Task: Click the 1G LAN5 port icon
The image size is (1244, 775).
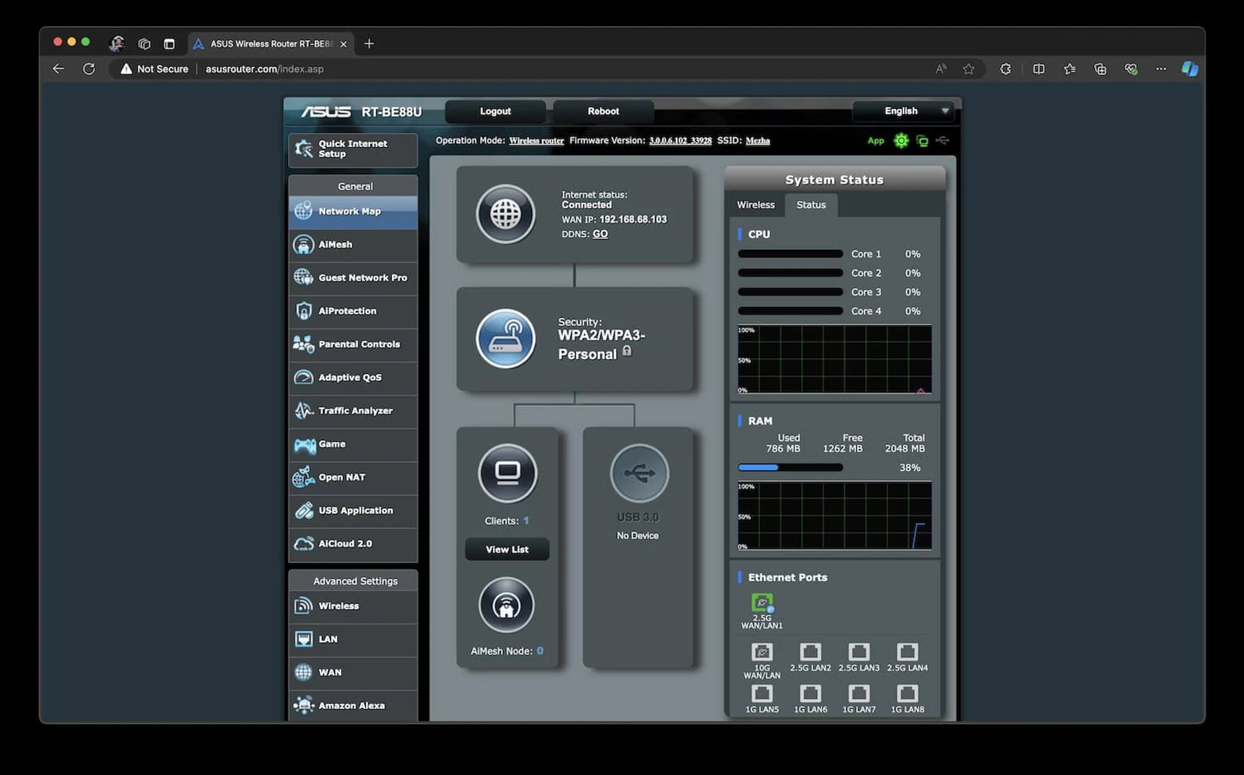Action: [762, 693]
